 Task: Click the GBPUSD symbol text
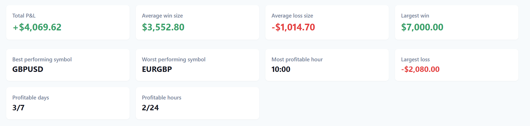28,69
